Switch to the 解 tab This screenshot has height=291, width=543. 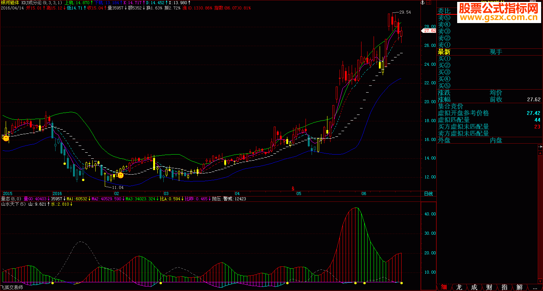[520, 287]
